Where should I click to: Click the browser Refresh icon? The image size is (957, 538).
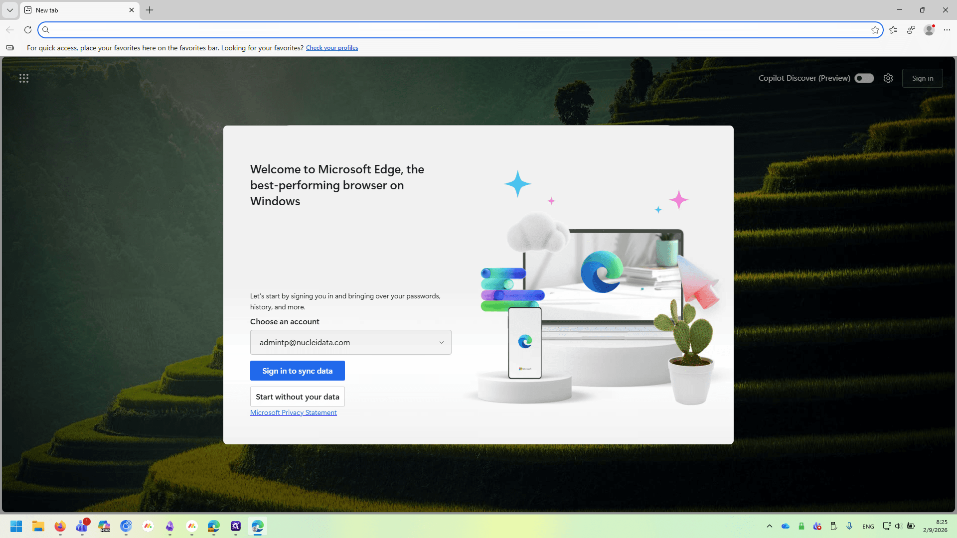pyautogui.click(x=28, y=30)
